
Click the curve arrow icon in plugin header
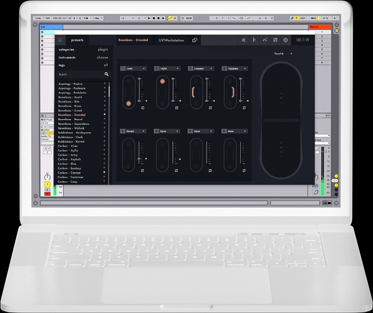pyautogui.click(x=265, y=40)
